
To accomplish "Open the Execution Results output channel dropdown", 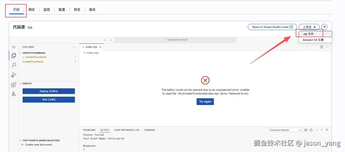I will coord(285,130).
